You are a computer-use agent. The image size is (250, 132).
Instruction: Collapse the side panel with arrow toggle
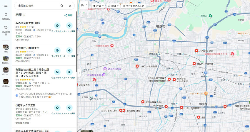(x=79, y=73)
